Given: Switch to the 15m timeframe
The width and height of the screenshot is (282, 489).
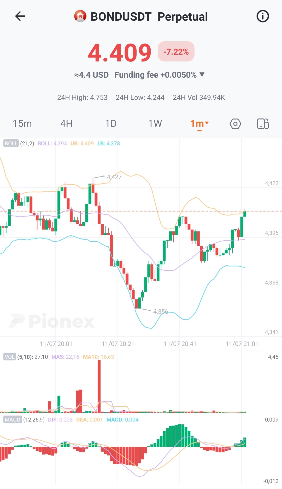Looking at the screenshot, I should pyautogui.click(x=22, y=124).
